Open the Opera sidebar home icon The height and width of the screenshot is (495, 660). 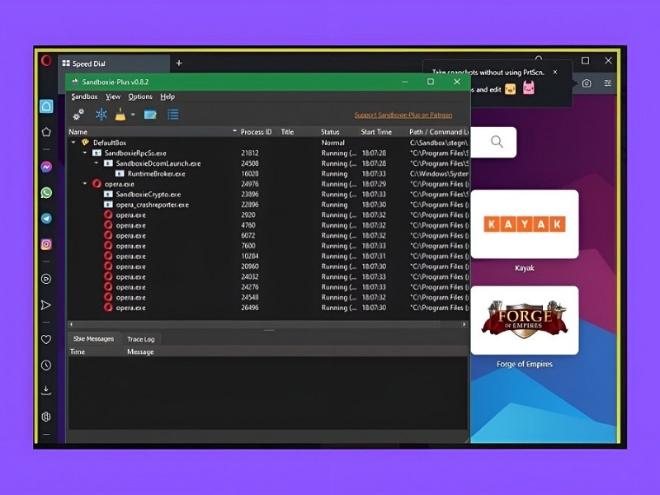46,106
